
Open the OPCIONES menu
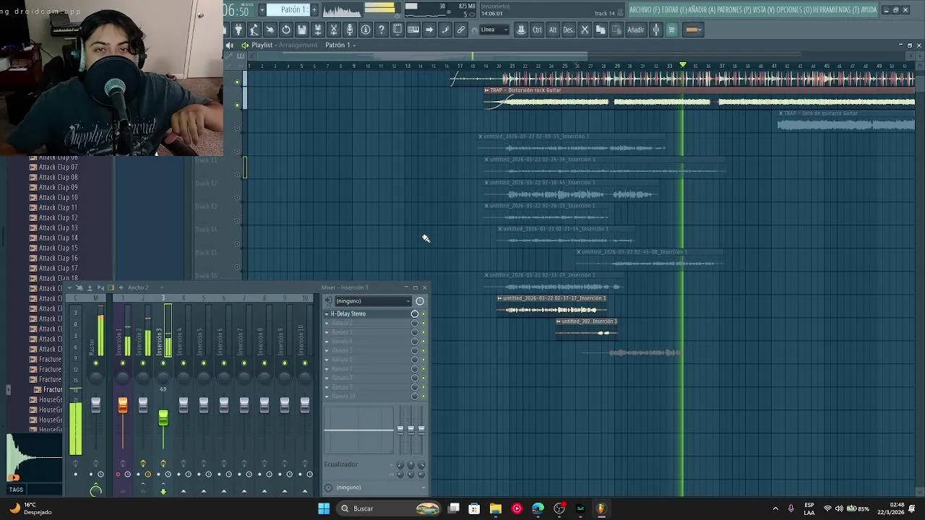coord(795,9)
